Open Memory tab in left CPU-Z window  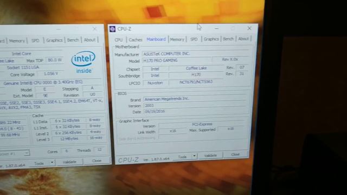17,41
